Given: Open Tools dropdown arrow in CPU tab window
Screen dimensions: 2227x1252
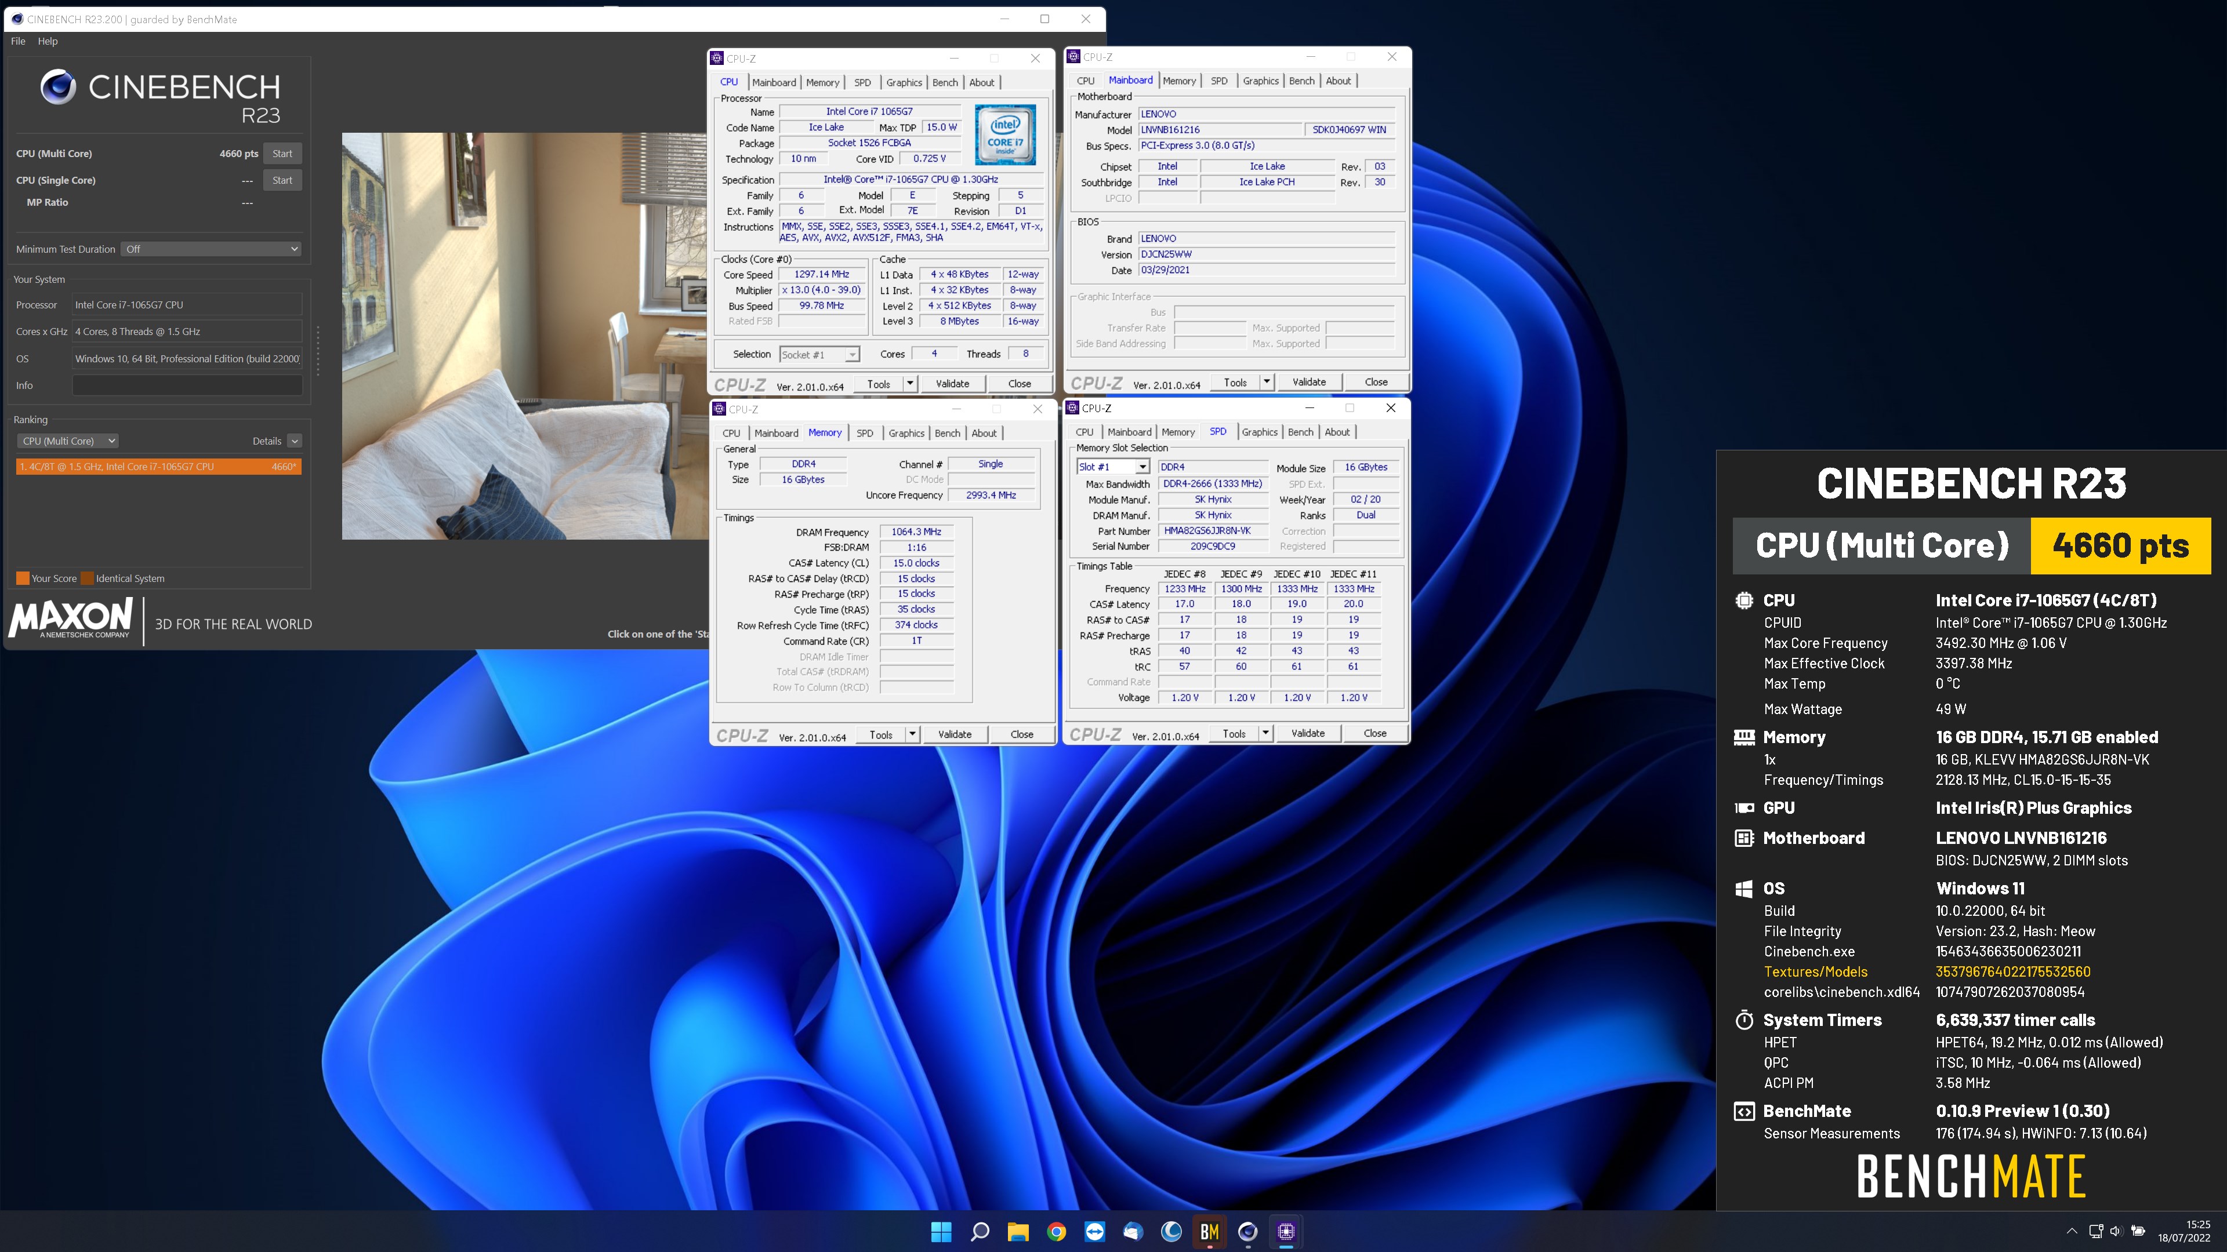Looking at the screenshot, I should [x=911, y=384].
